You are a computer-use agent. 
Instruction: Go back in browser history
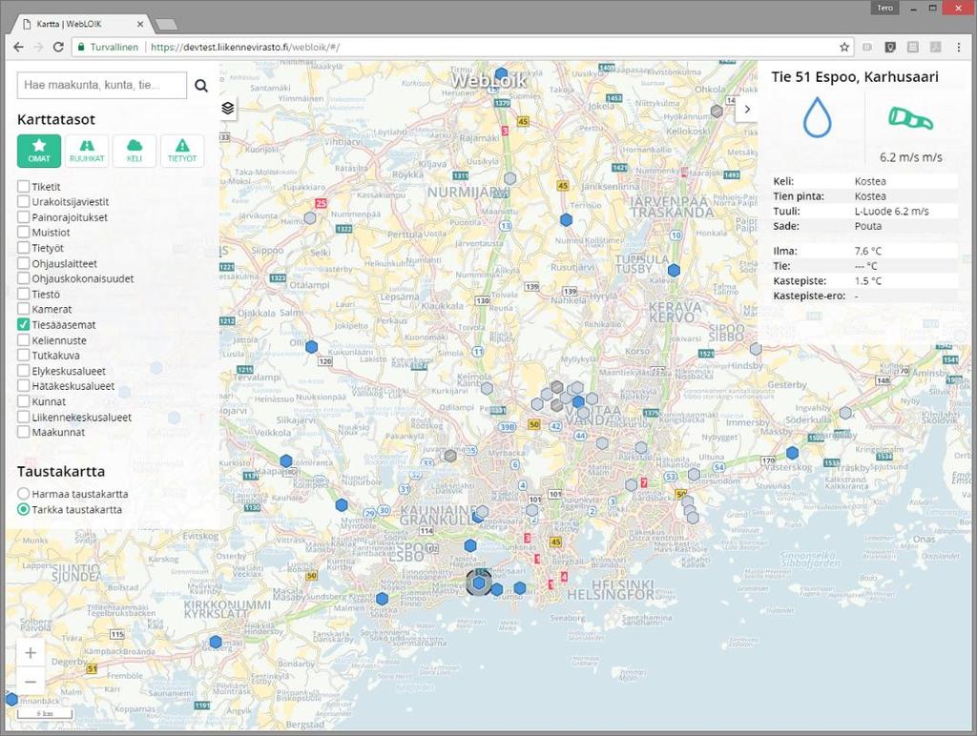point(19,48)
